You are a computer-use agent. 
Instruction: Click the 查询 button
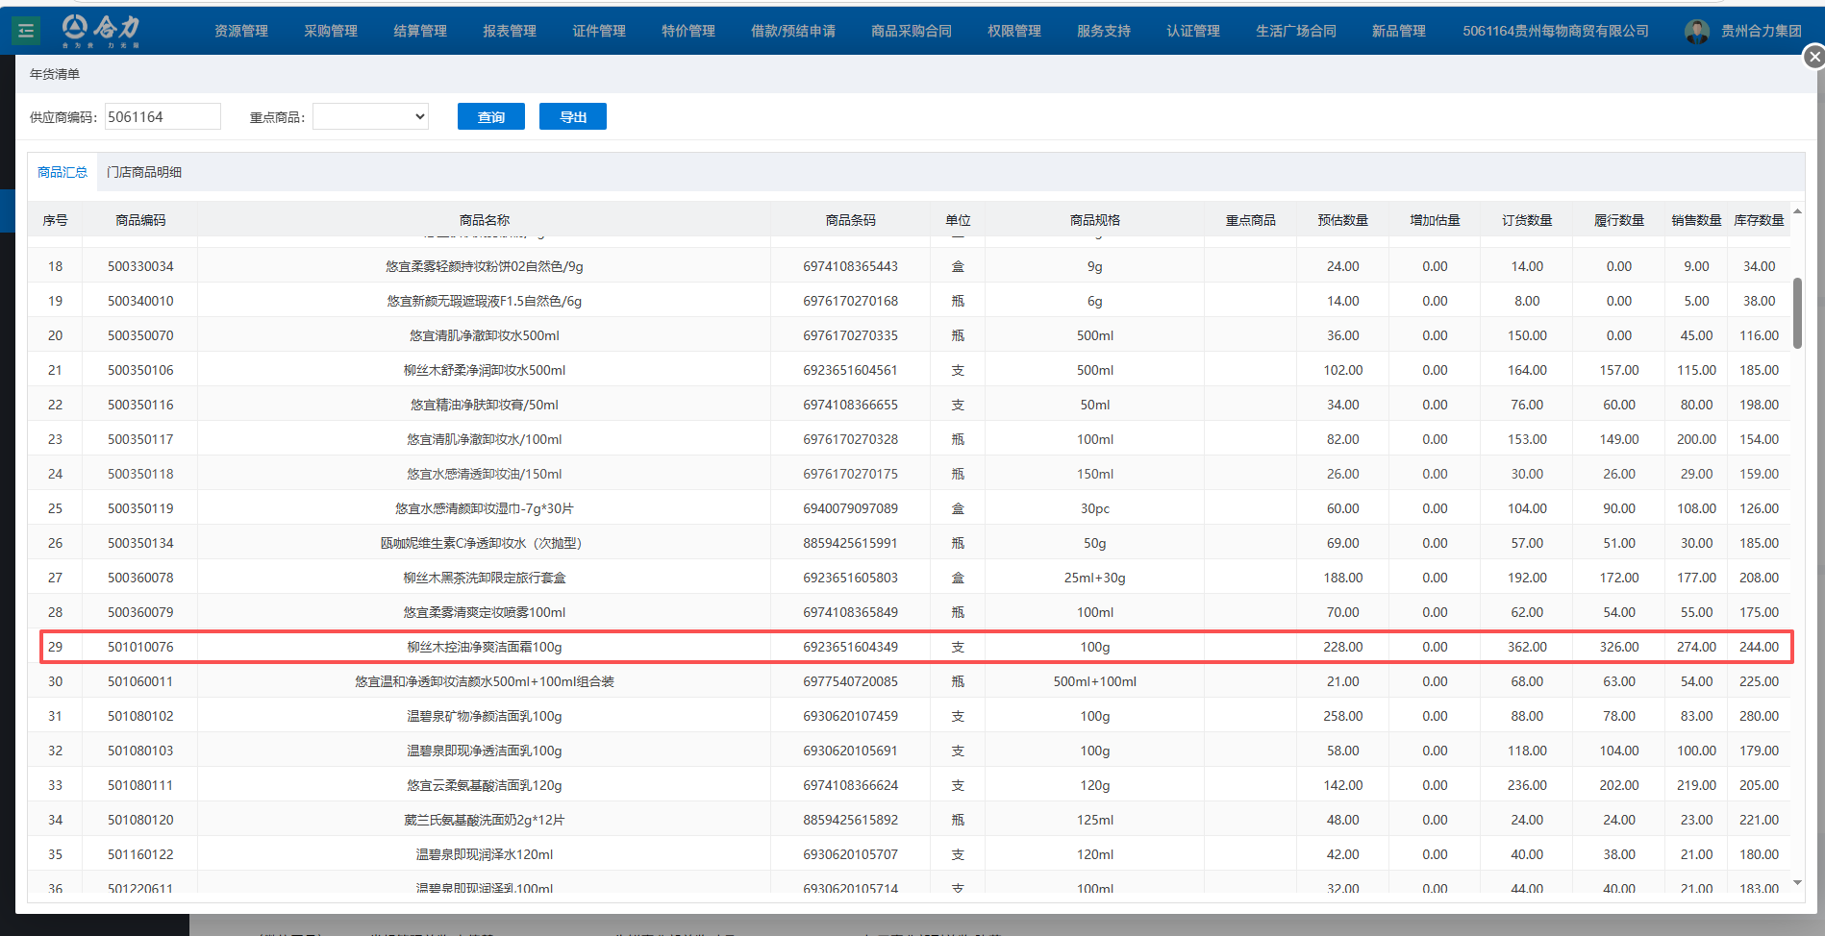pyautogui.click(x=490, y=116)
